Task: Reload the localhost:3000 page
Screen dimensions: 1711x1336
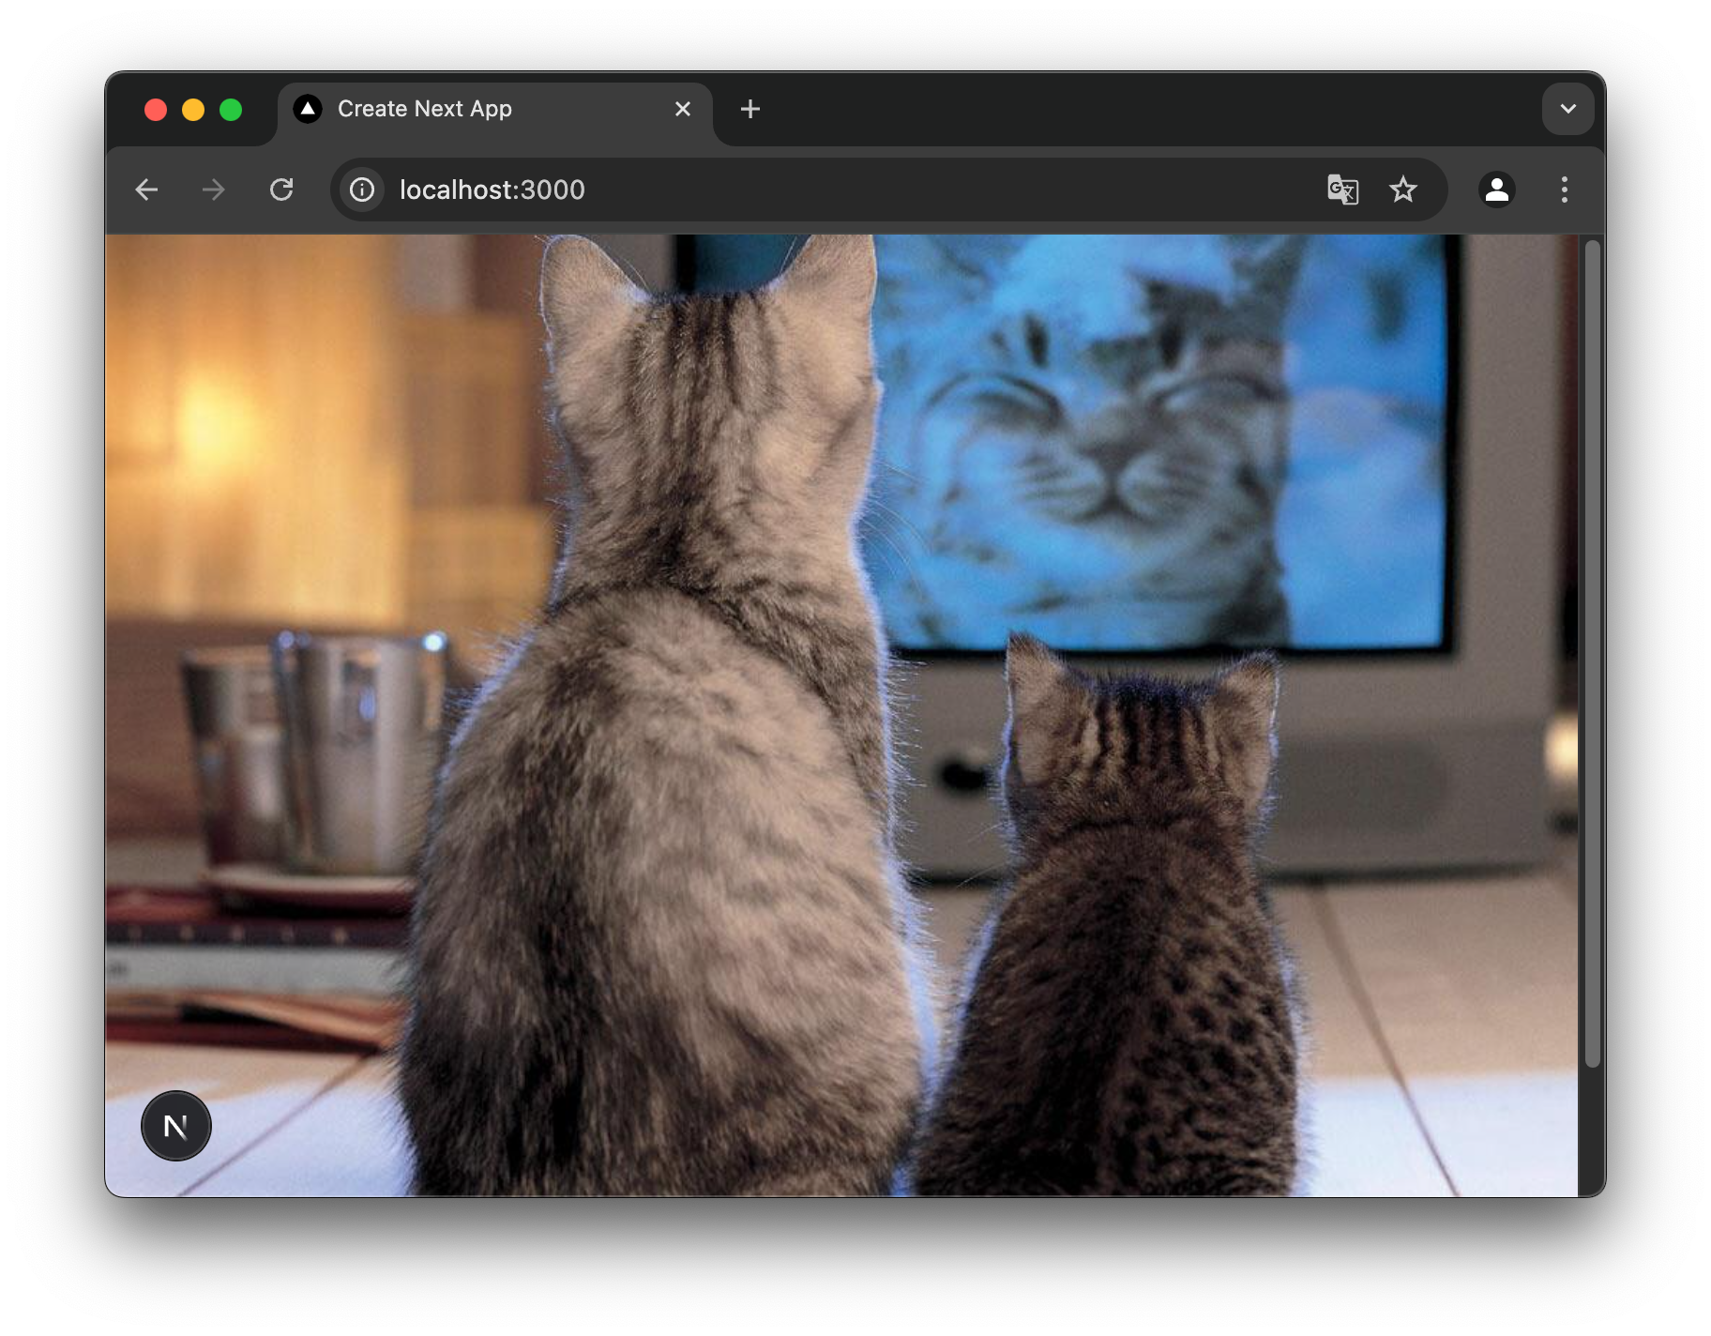Action: click(x=280, y=189)
